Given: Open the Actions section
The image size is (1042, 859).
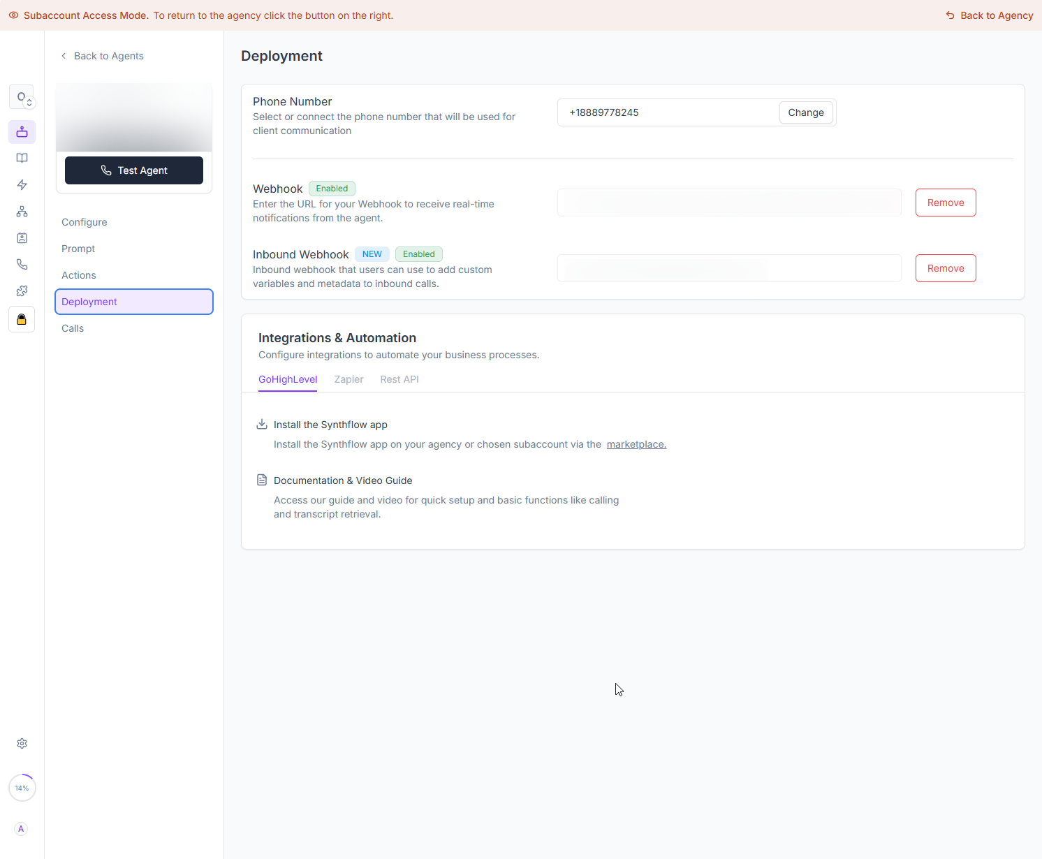Looking at the screenshot, I should click(79, 275).
